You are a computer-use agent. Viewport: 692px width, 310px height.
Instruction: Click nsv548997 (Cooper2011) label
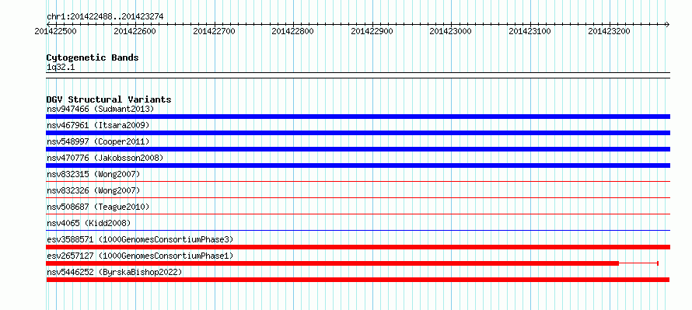click(x=98, y=141)
